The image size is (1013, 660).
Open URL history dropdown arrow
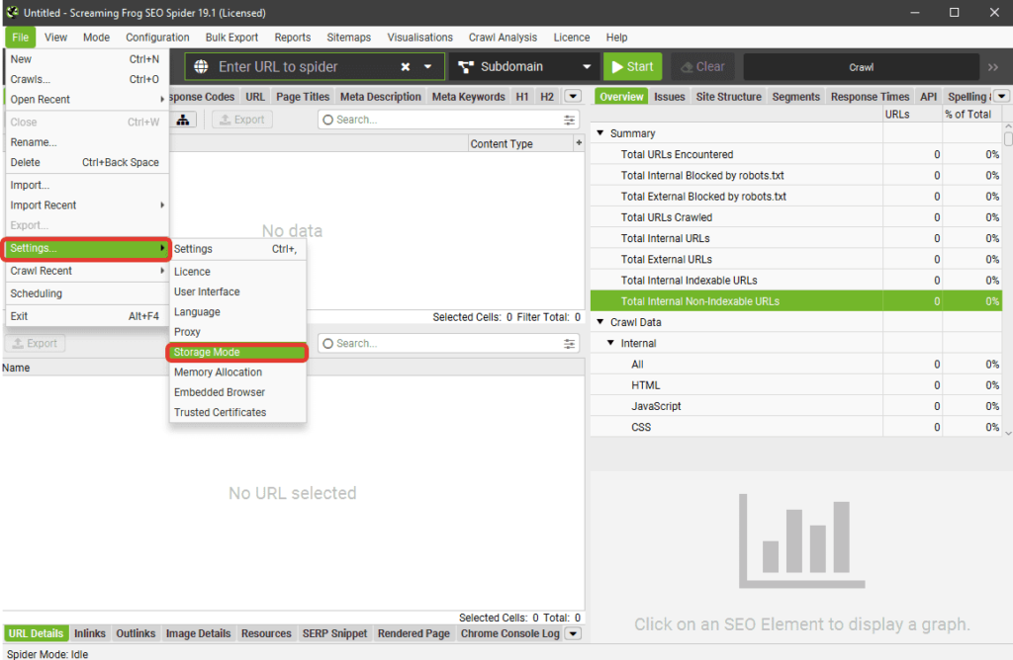(427, 66)
